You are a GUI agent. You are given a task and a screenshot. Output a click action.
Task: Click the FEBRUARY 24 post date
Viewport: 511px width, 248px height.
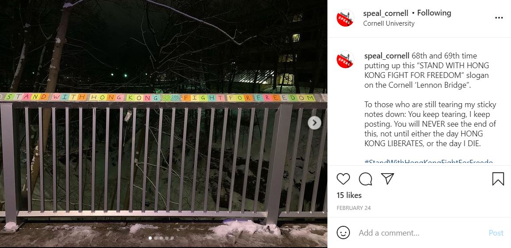(x=353, y=208)
